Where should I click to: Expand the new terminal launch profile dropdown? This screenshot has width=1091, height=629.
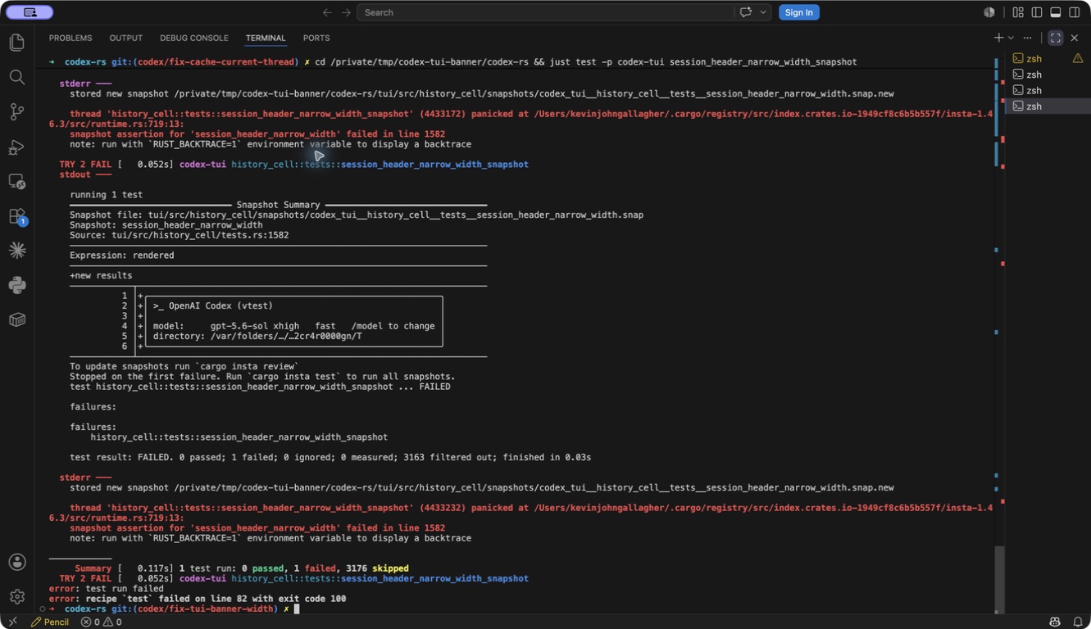1011,38
